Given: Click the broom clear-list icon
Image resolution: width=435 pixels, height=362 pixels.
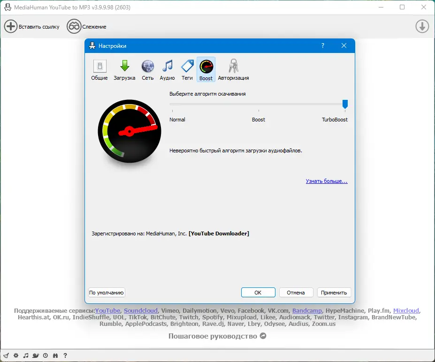Looking at the screenshot, I should pyautogui.click(x=6, y=355).
